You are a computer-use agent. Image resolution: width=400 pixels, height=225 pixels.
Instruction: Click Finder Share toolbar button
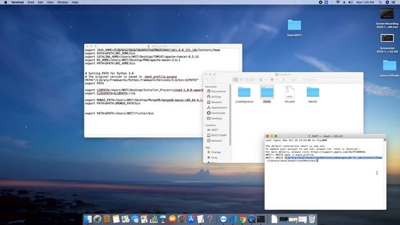click(284, 80)
